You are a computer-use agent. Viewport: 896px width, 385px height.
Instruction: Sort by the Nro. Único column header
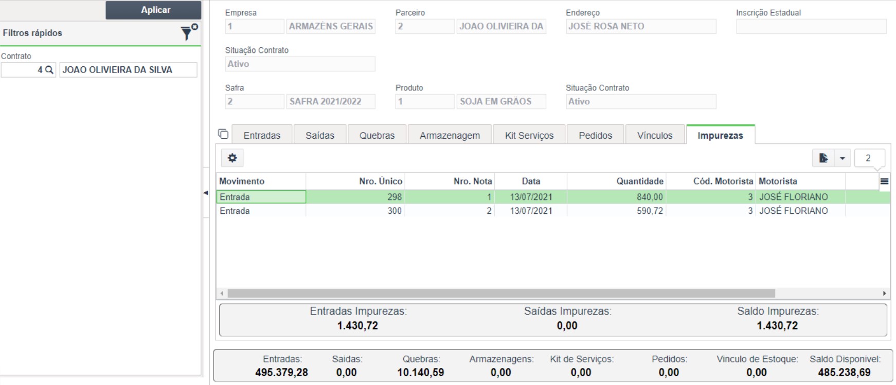coord(355,181)
